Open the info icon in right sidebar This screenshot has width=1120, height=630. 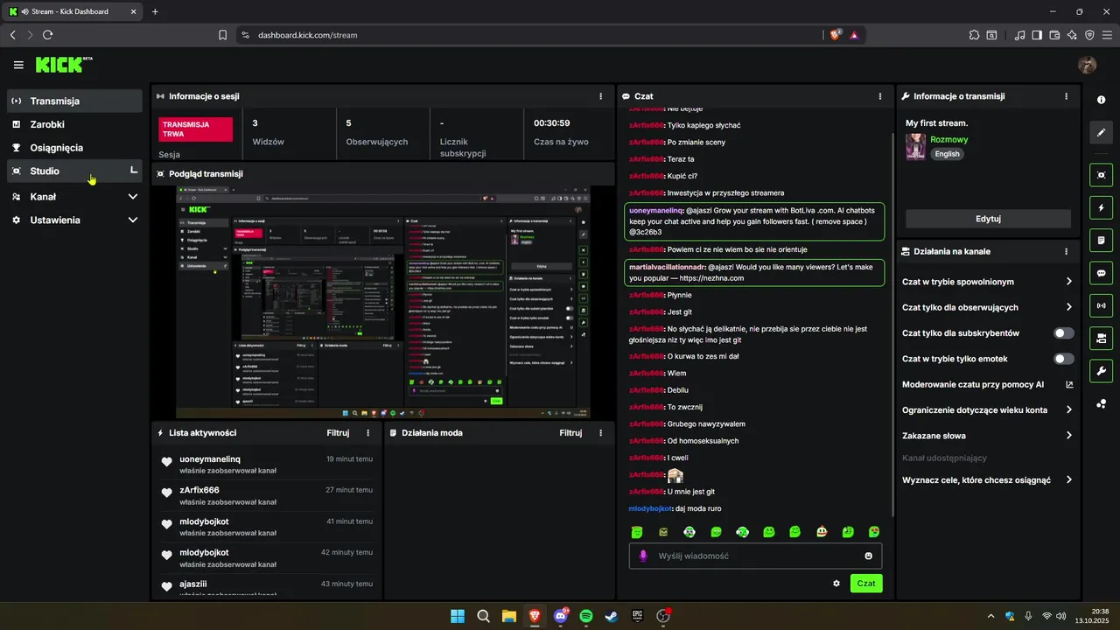pyautogui.click(x=1101, y=100)
